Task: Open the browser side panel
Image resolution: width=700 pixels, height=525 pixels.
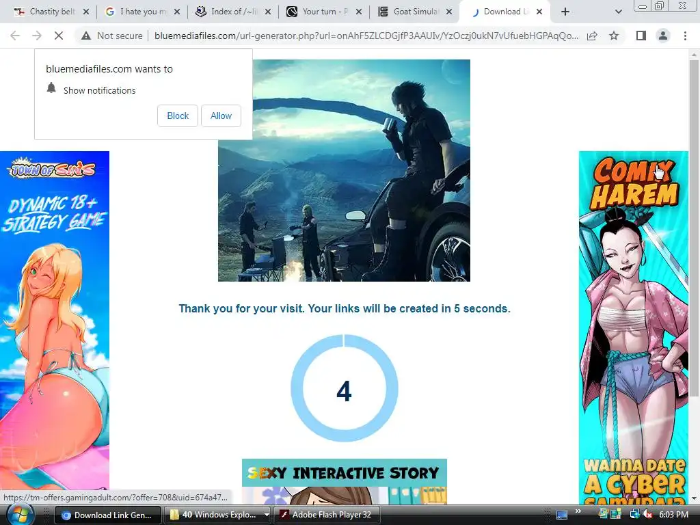Action: 641,36
